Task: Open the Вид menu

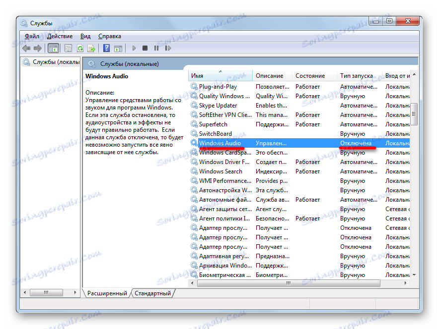Action: [x=85, y=36]
